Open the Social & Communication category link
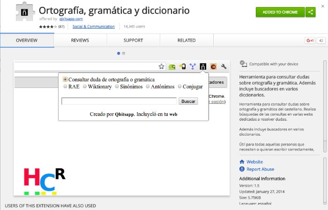Viewport: 328px width, 210px height. click(x=94, y=27)
